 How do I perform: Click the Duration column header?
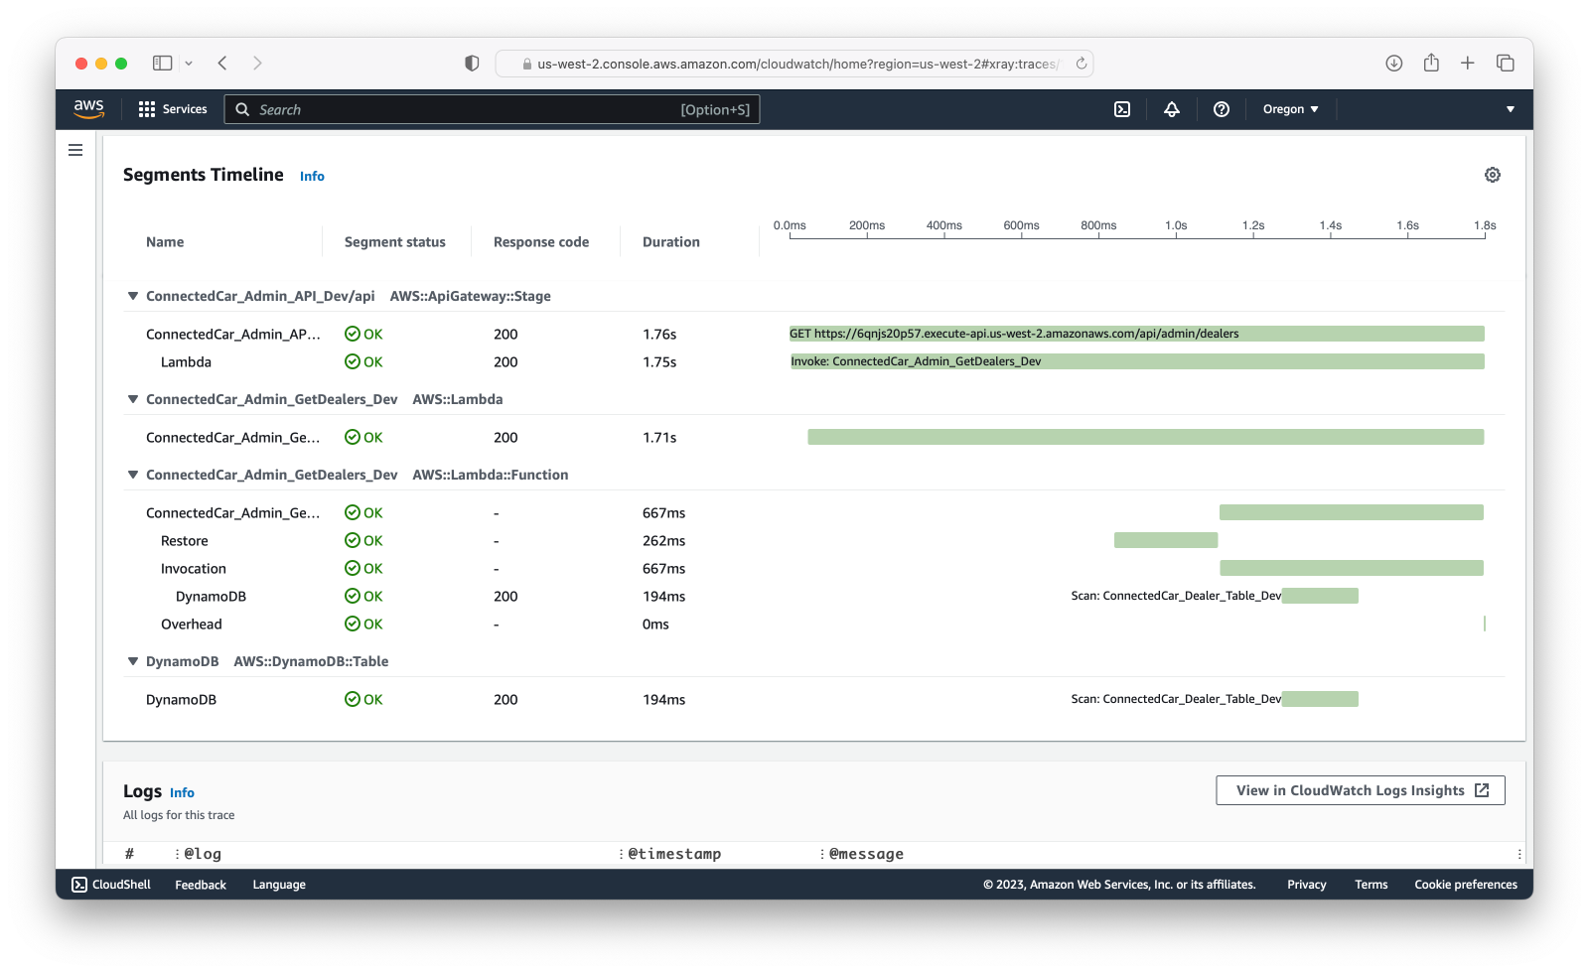(x=671, y=242)
